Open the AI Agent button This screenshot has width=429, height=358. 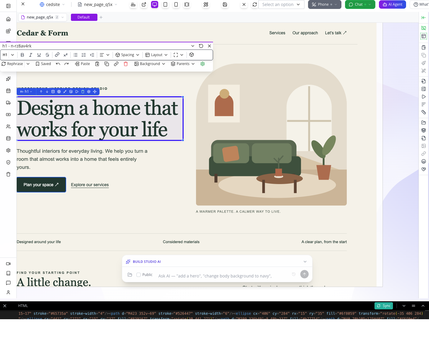click(392, 4)
